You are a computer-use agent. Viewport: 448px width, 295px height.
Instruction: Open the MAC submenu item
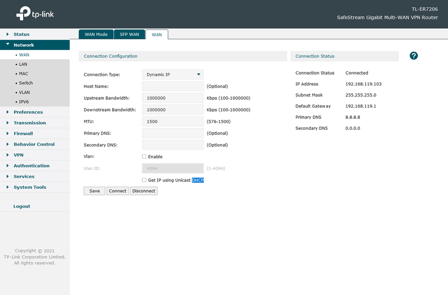[x=35, y=74]
